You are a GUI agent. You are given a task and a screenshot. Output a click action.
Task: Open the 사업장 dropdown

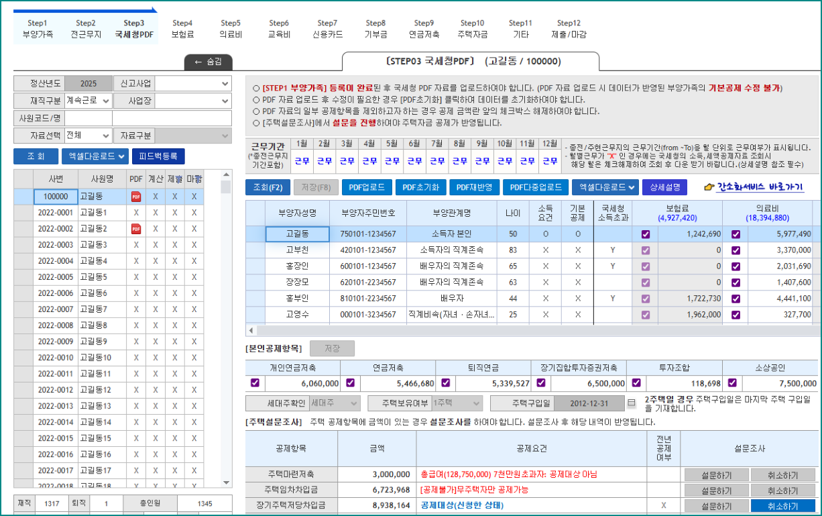pos(193,101)
